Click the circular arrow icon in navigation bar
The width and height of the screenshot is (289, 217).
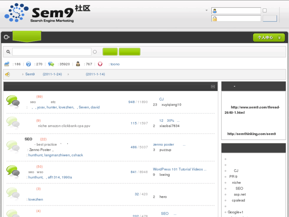click(7, 37)
